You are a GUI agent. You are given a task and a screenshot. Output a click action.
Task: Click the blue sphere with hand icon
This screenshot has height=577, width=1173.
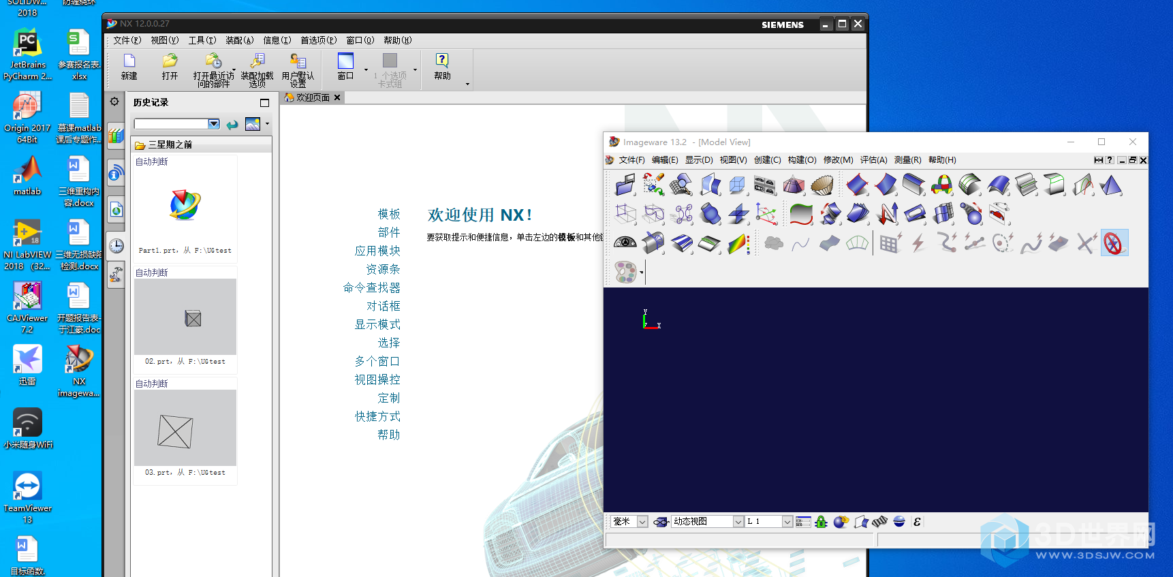841,522
